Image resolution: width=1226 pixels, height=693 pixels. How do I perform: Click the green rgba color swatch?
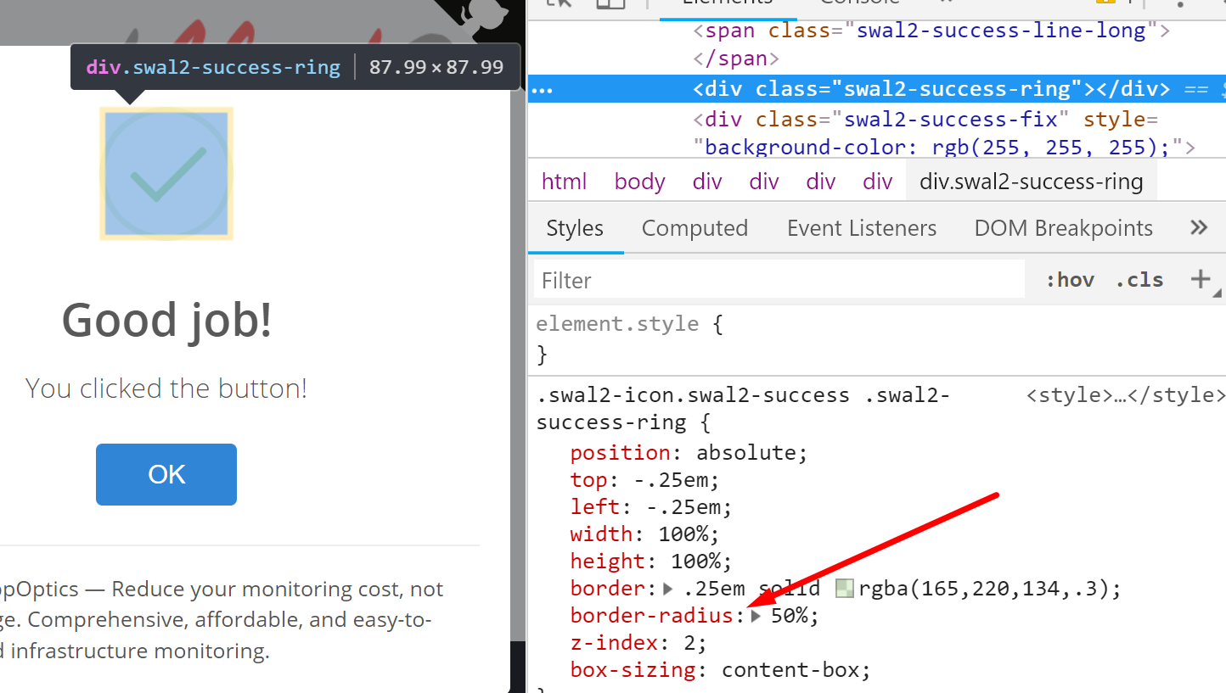pos(844,587)
